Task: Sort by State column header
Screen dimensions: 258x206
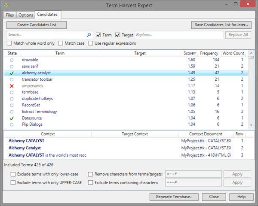Action: coord(12,53)
